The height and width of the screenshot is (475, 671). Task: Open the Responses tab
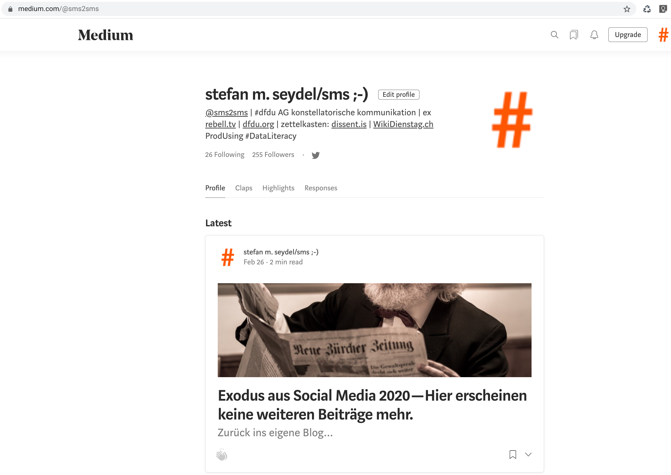[321, 188]
